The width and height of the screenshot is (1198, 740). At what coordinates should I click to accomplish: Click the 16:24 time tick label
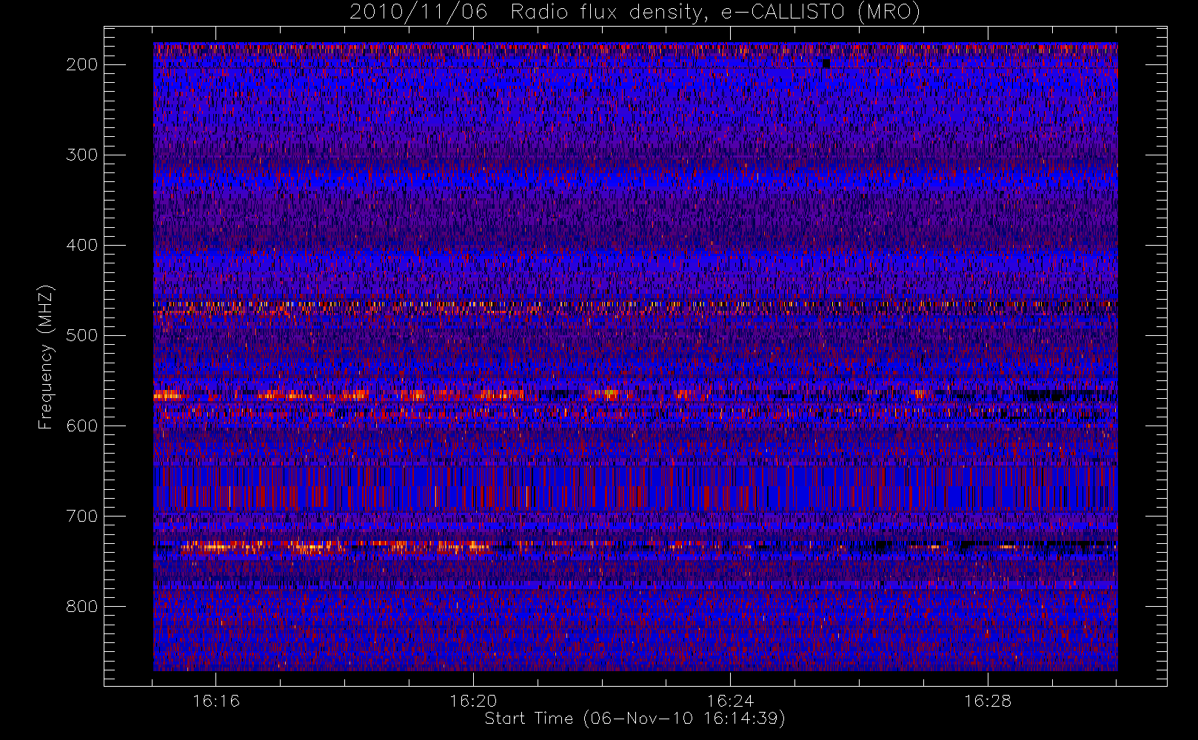pyautogui.click(x=730, y=701)
